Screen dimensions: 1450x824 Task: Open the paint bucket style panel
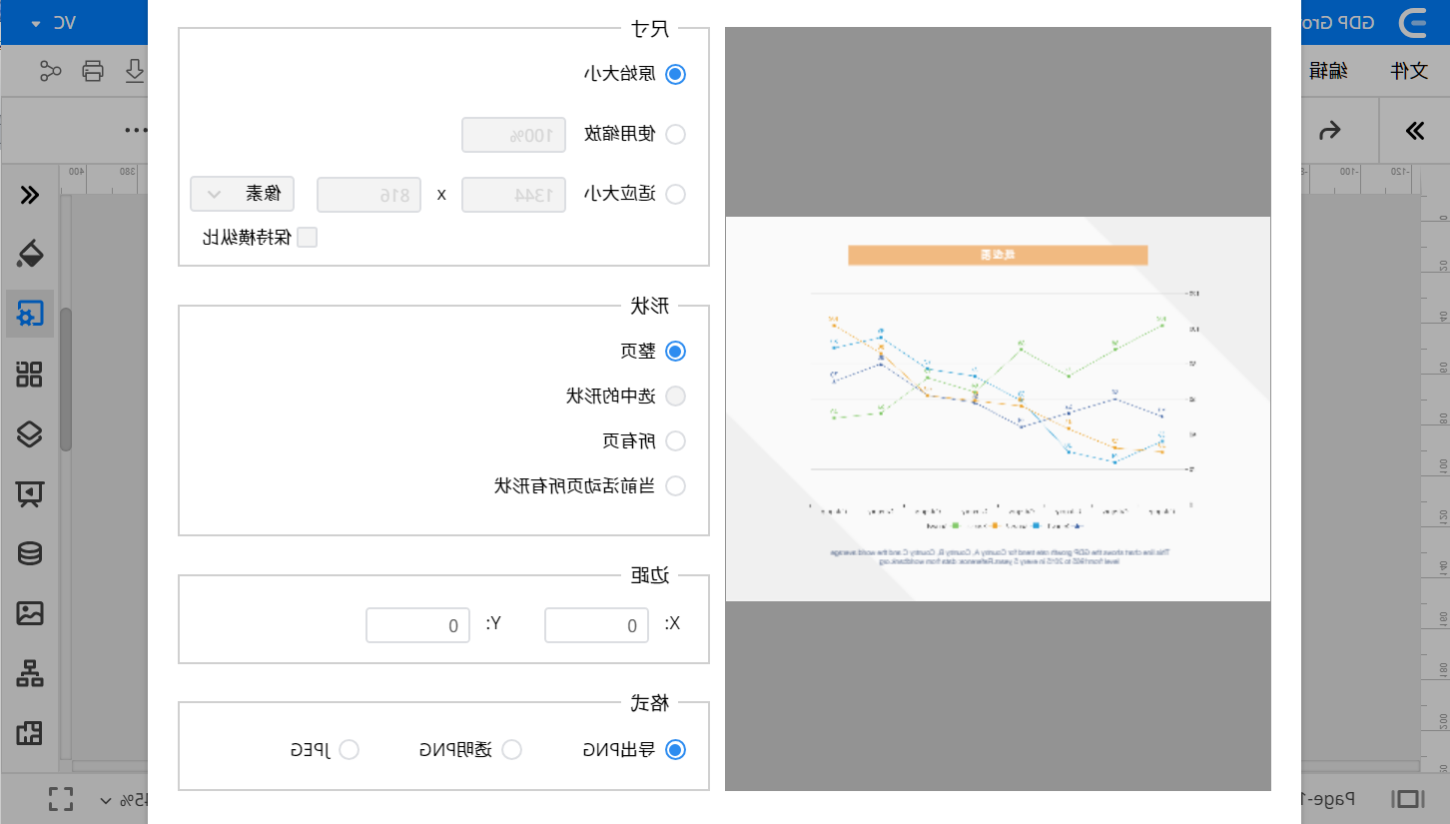[30, 254]
